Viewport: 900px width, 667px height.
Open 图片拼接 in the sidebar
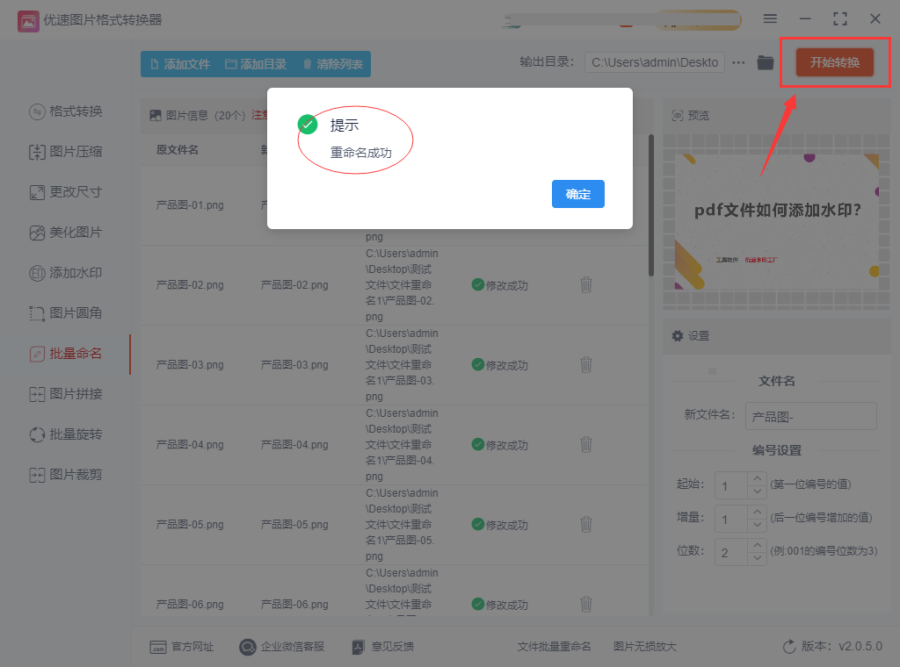coord(66,394)
